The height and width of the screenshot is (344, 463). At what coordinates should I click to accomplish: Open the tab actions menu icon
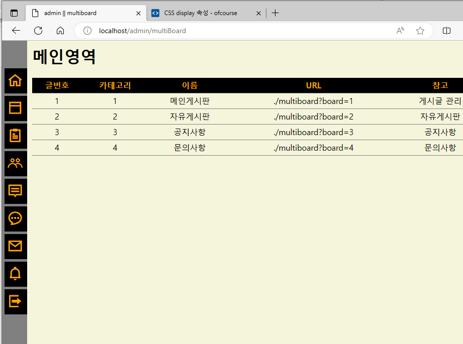tap(14, 13)
